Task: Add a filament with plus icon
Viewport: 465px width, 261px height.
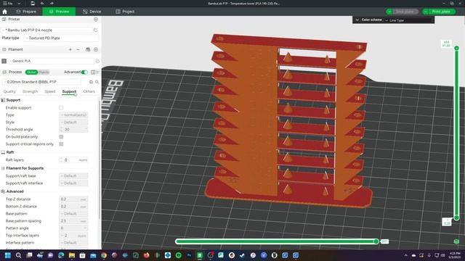Action: coord(70,49)
